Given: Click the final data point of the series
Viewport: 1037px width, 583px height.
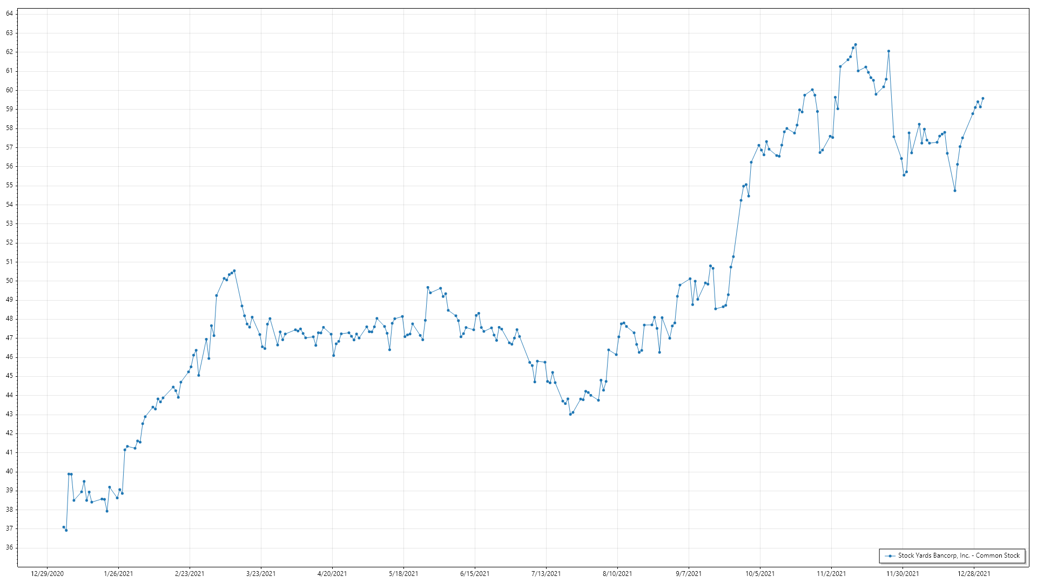Looking at the screenshot, I should tap(983, 98).
